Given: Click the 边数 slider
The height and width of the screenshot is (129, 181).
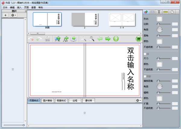Looking at the screenshot, I should coord(164,24).
